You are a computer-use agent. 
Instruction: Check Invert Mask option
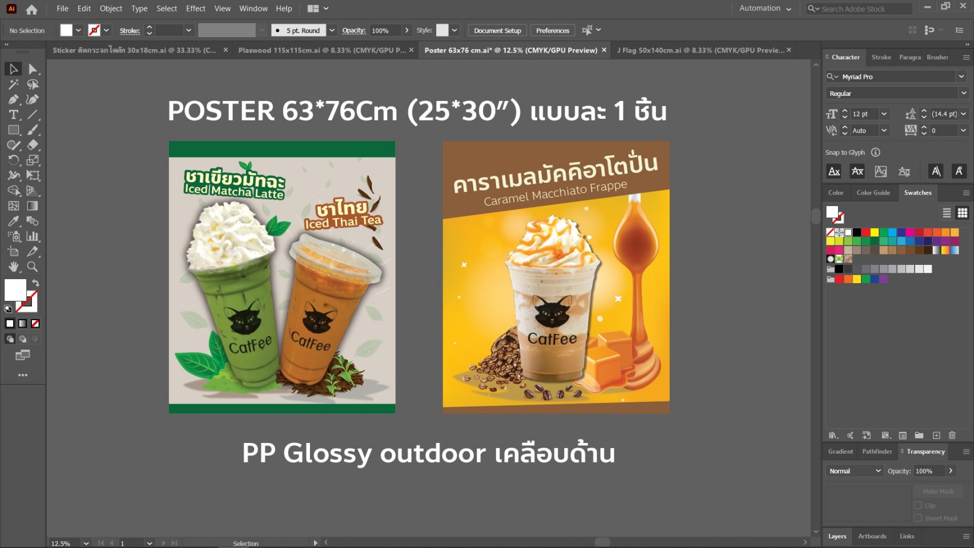(x=919, y=518)
